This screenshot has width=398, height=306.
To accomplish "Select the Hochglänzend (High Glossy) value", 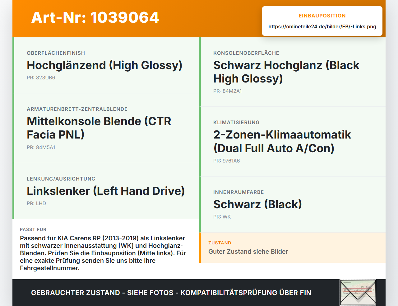I will [104, 65].
